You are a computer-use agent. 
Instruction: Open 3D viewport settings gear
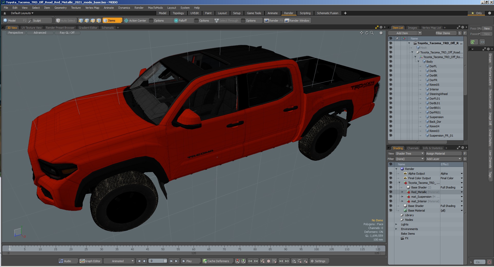pyautogui.click(x=381, y=33)
